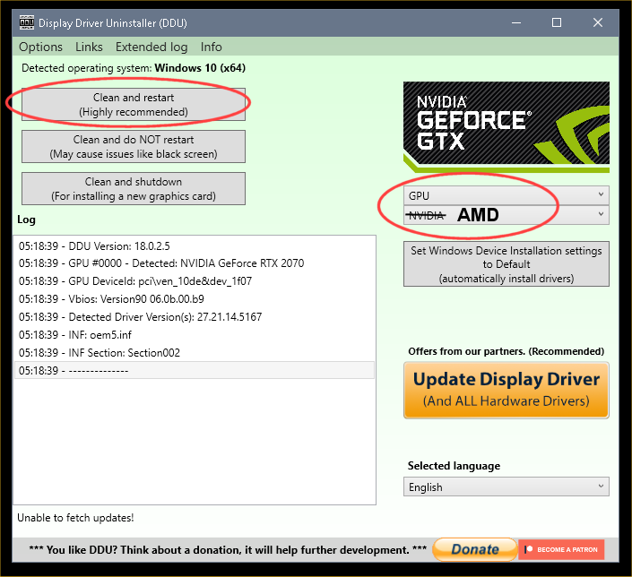
Task: Click Clean and do NOT restart button
Action: coord(134,147)
